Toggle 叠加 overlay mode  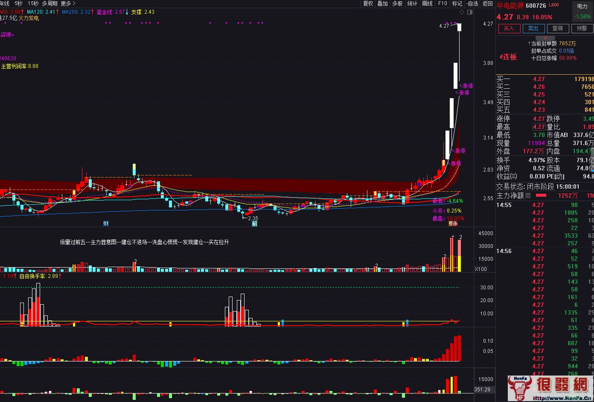382,3
